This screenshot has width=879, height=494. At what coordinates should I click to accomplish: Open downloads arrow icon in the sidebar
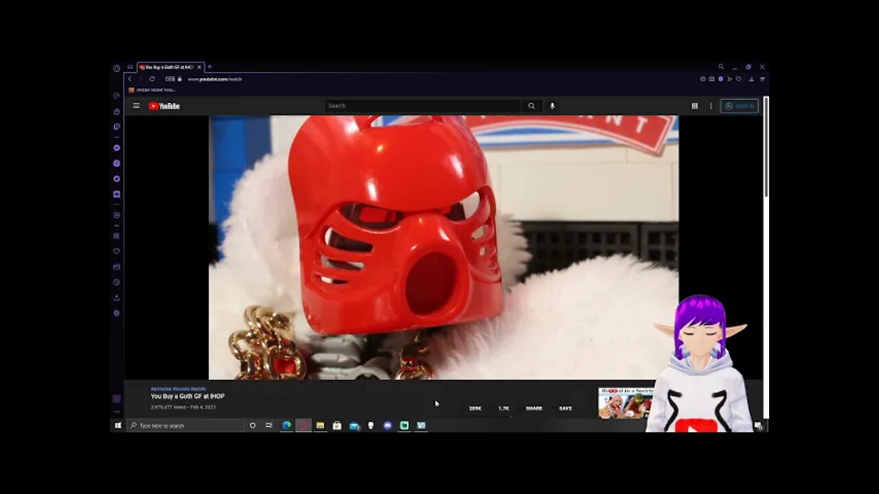point(117,297)
